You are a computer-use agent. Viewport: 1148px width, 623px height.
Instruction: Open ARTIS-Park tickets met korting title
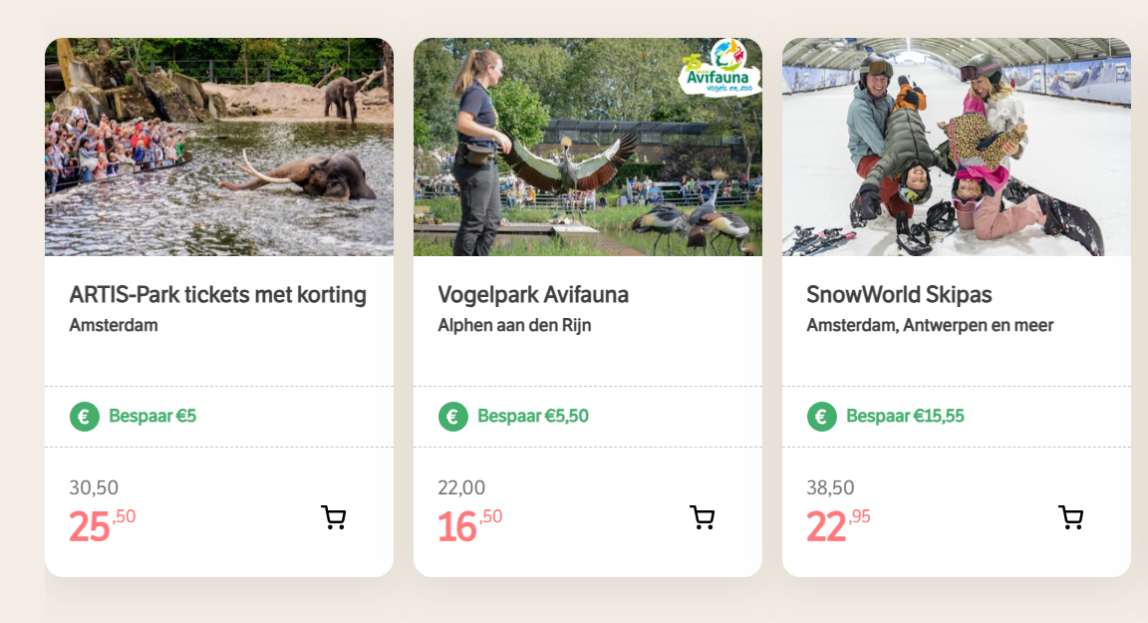pyautogui.click(x=218, y=295)
